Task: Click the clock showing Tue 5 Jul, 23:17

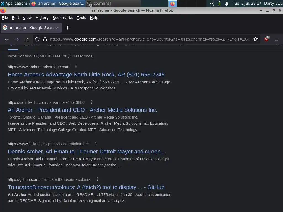Action: (x=247, y=3)
